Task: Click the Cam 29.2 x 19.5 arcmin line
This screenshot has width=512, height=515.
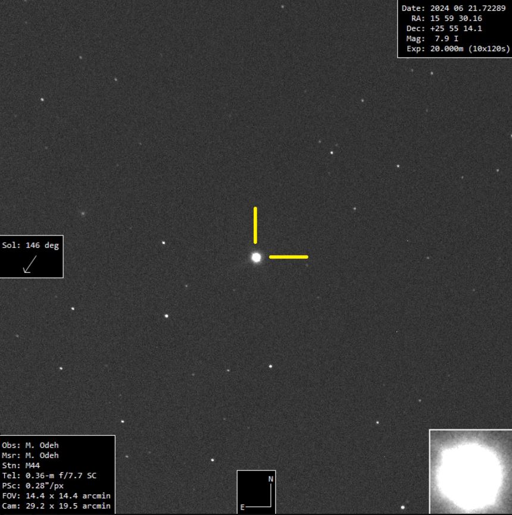Action: pyautogui.click(x=56, y=505)
